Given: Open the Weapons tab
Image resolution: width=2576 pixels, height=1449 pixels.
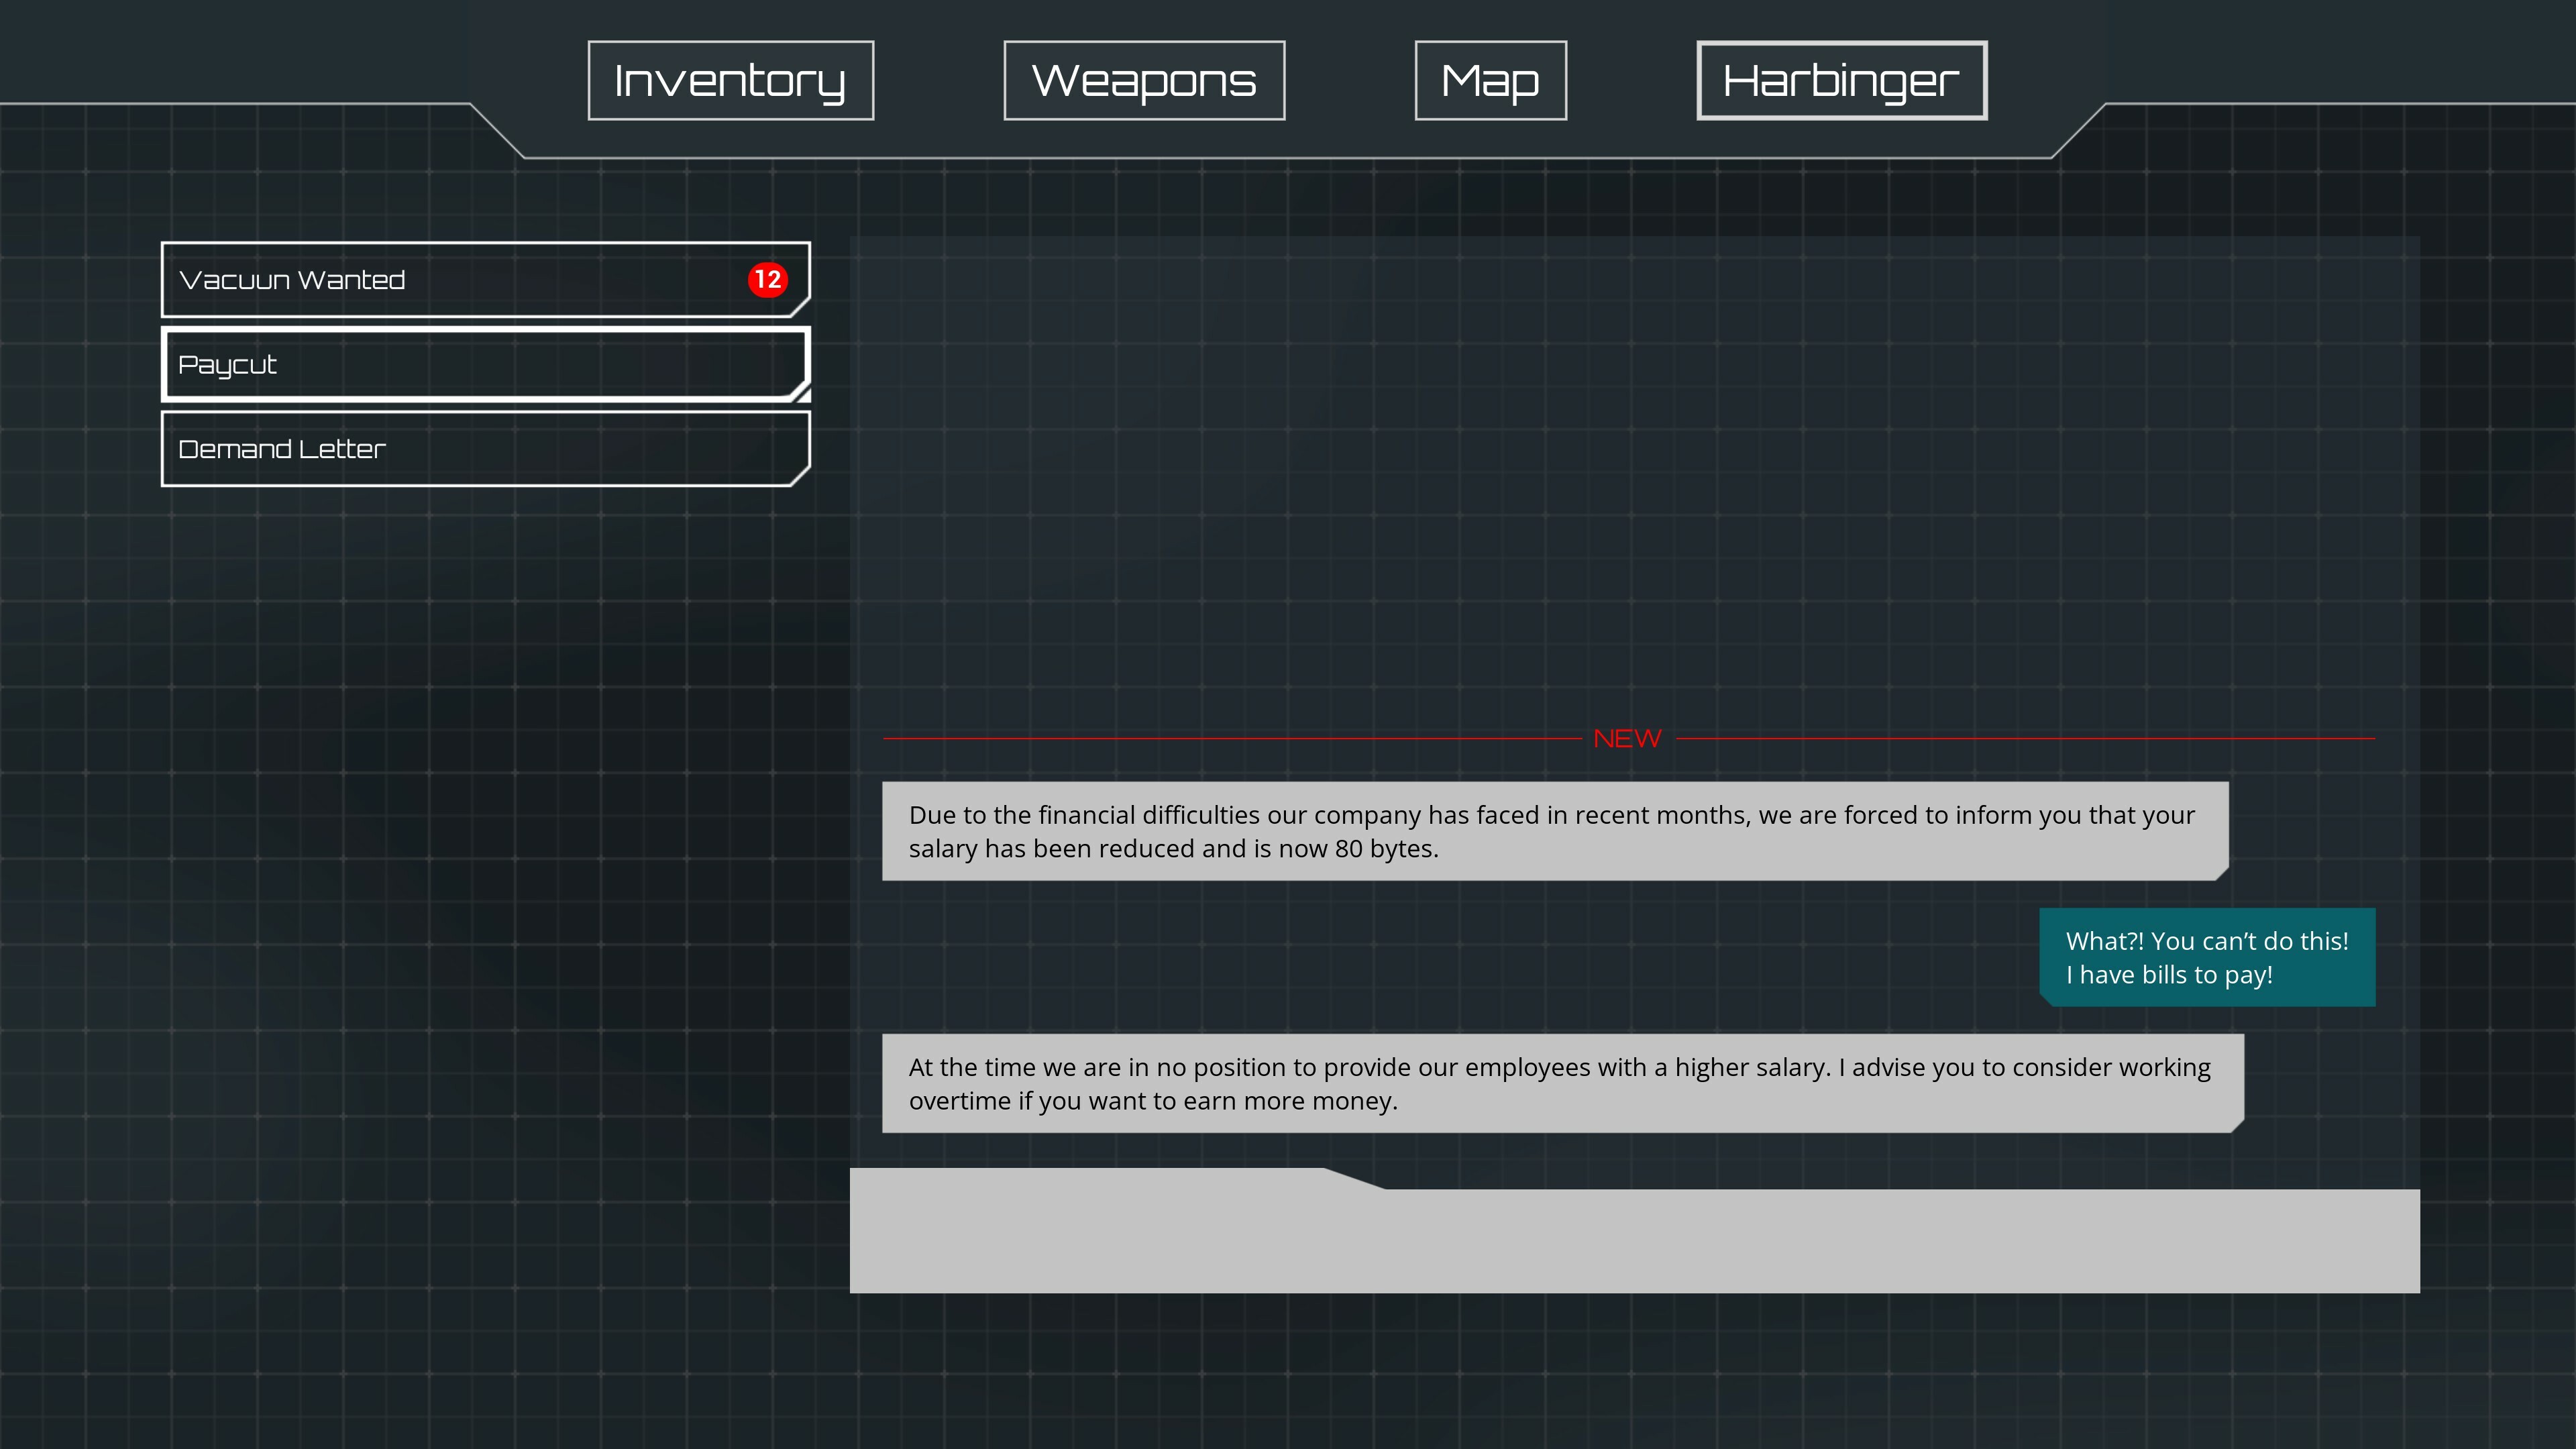Looking at the screenshot, I should tap(1144, 79).
